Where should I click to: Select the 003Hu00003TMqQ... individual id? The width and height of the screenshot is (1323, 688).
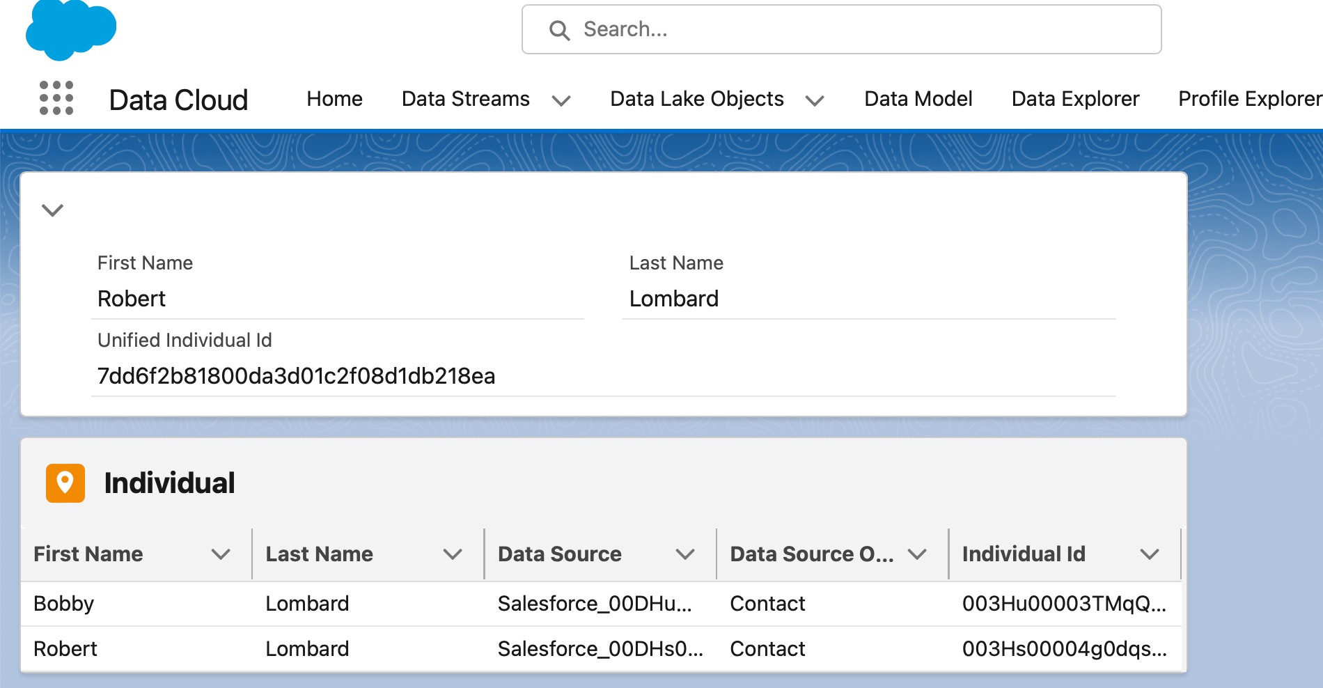tap(1064, 604)
